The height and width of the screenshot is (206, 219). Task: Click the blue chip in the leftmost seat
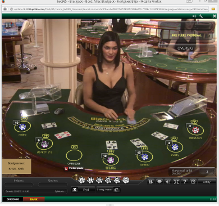[x=22, y=127]
